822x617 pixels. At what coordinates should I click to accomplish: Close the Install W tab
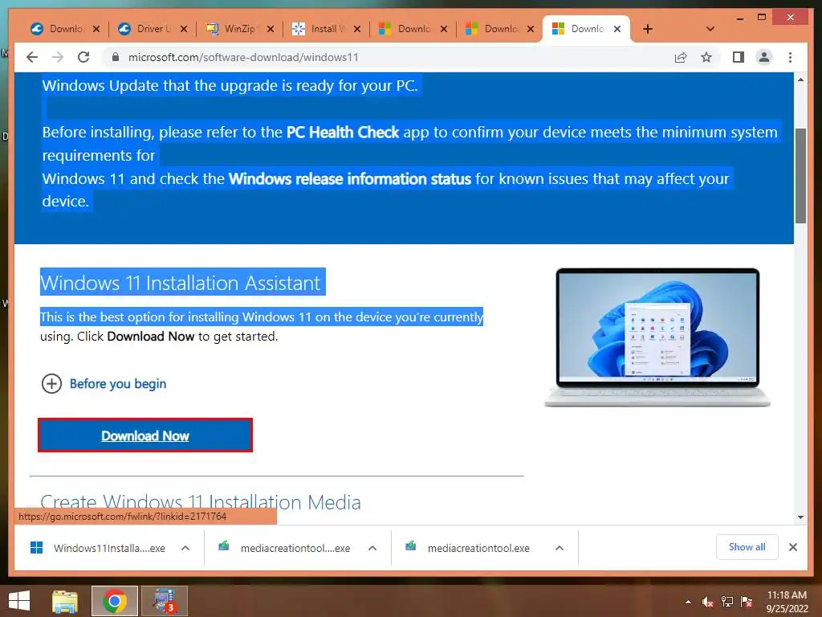pyautogui.click(x=357, y=29)
